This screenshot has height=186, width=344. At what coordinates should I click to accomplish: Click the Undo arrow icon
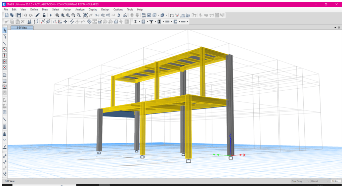(26, 15)
